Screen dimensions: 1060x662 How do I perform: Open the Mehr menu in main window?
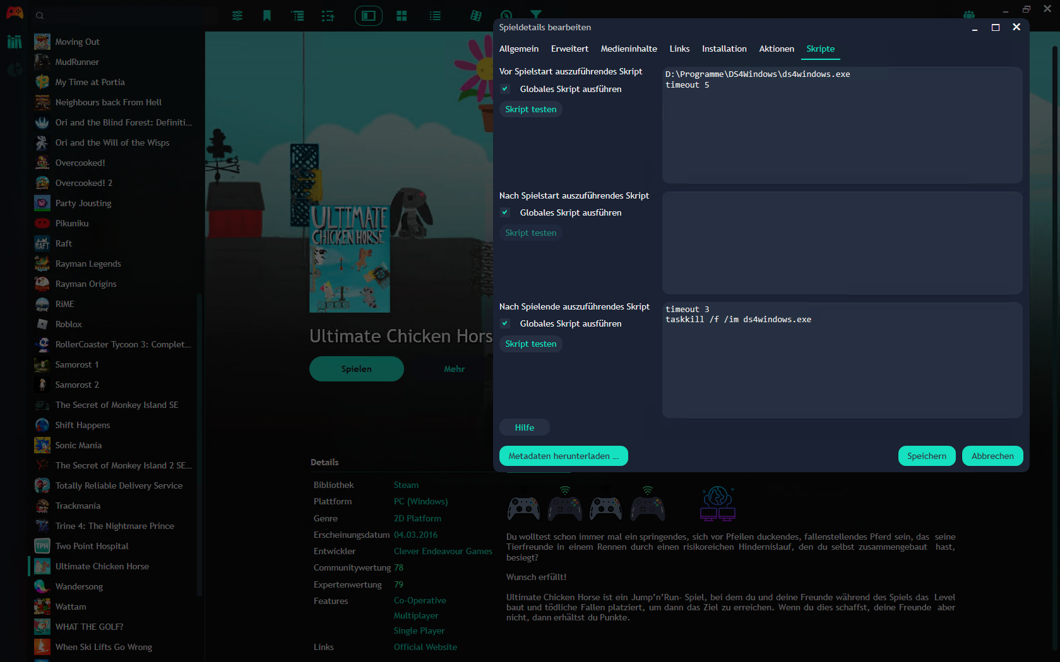(x=454, y=369)
